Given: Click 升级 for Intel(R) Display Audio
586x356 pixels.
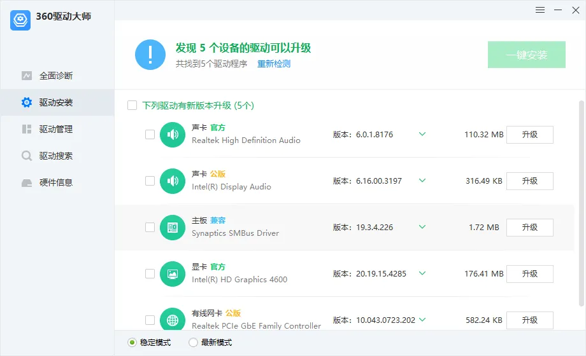Looking at the screenshot, I should [529, 181].
